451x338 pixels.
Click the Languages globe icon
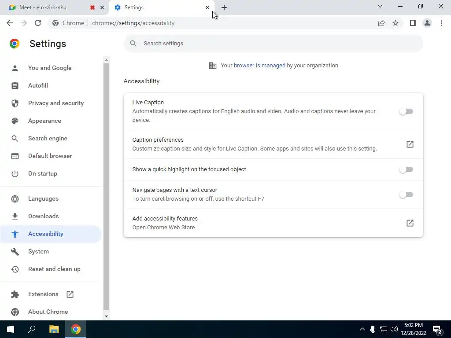[x=15, y=198]
